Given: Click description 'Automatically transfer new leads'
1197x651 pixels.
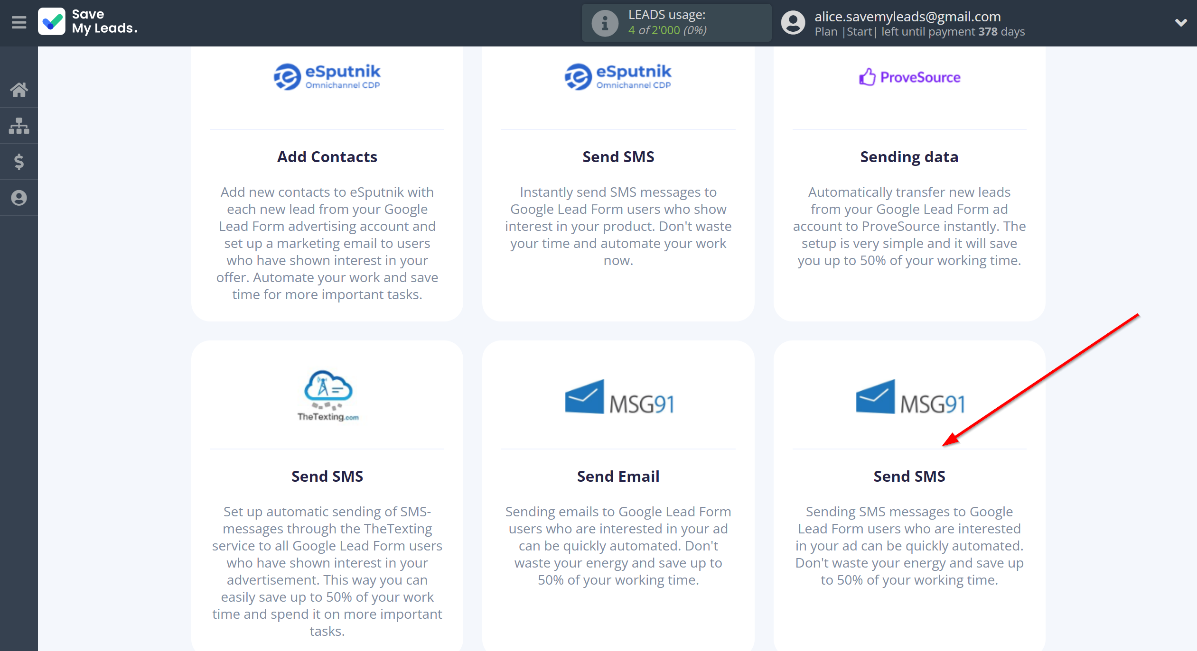Looking at the screenshot, I should click(x=909, y=226).
